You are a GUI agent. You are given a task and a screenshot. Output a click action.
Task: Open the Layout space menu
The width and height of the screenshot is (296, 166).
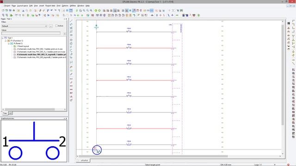click(x=23, y=6)
